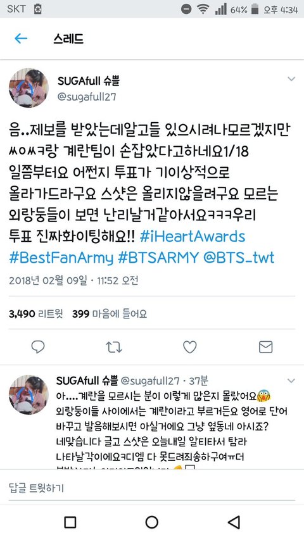
Task: Tap Android recent apps square button
Action: coord(70,522)
